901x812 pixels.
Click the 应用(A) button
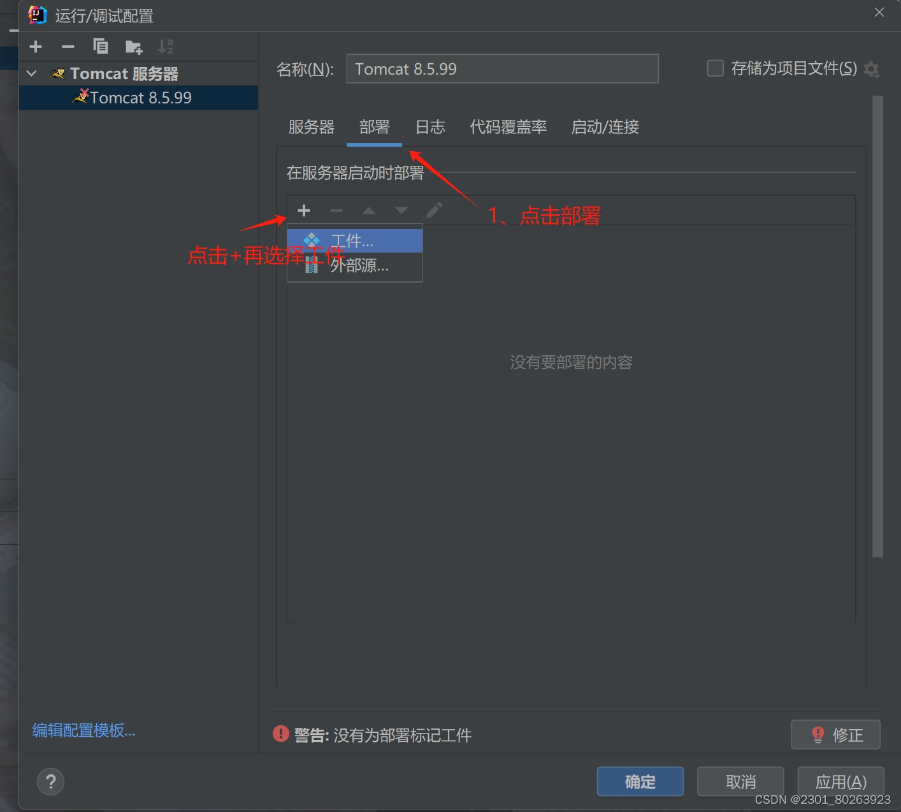tap(841, 781)
